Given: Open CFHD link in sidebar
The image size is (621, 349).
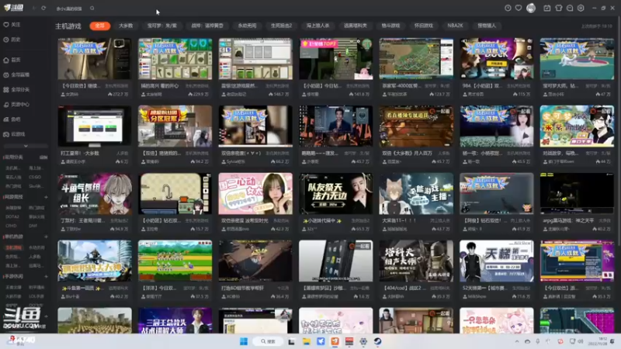Looking at the screenshot, I should 12,226.
